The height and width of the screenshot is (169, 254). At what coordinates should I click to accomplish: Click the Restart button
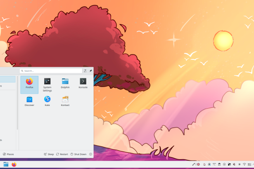point(62,154)
